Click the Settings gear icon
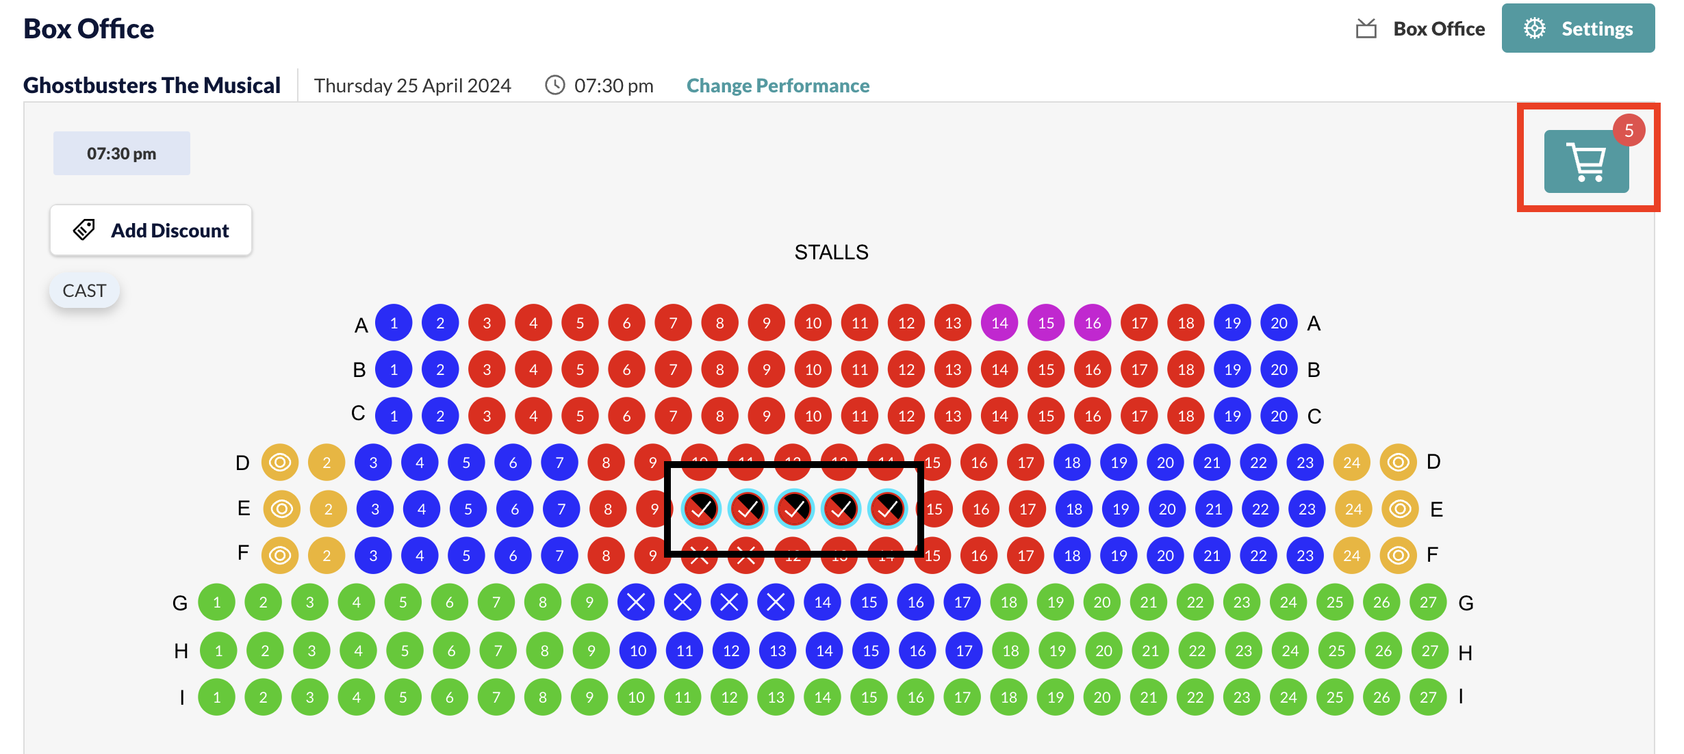Image resolution: width=1684 pixels, height=754 pixels. pyautogui.click(x=1534, y=29)
